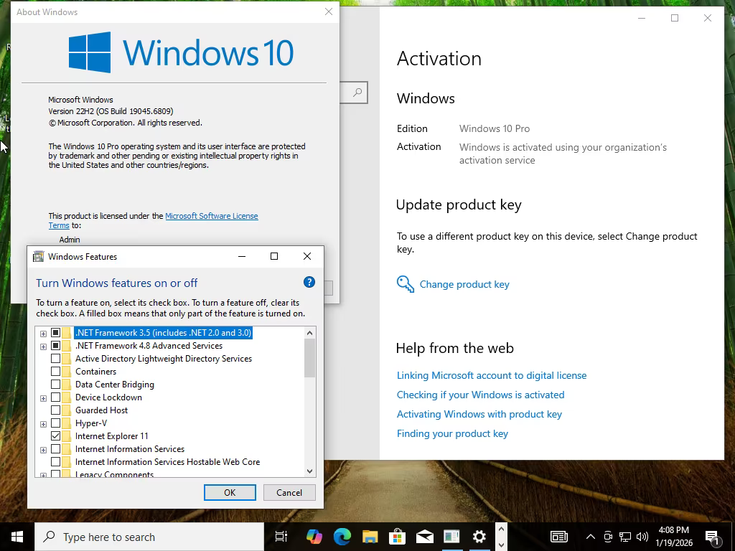Enable the Data Center Bridging checkbox
The width and height of the screenshot is (735, 551).
(55, 385)
